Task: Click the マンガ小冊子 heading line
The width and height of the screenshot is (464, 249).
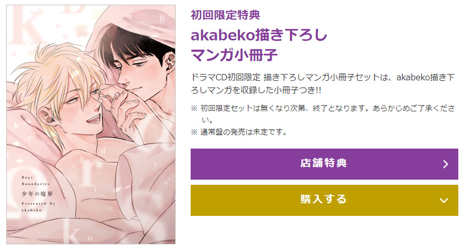Action: click(234, 55)
